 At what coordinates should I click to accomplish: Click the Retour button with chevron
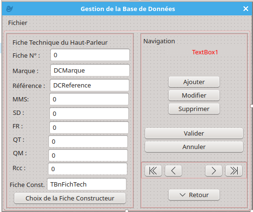[194, 195]
